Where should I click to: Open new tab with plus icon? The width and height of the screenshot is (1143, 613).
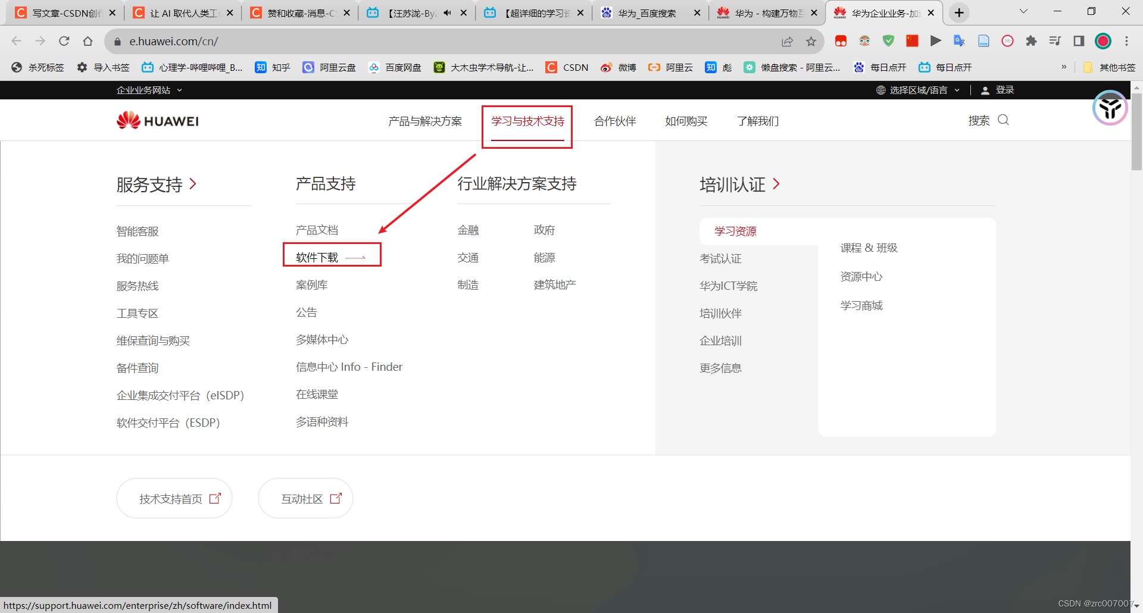pyautogui.click(x=959, y=12)
